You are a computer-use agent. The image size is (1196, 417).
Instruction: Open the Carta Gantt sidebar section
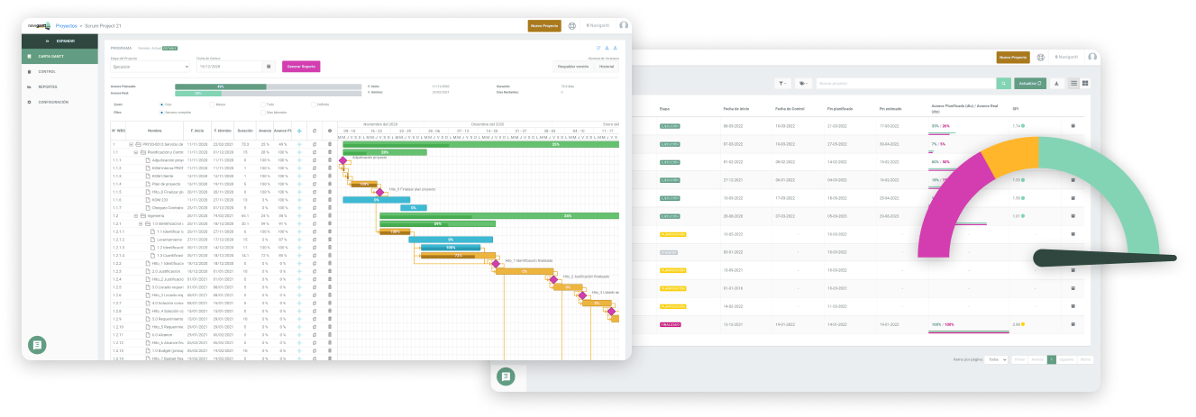(x=59, y=56)
